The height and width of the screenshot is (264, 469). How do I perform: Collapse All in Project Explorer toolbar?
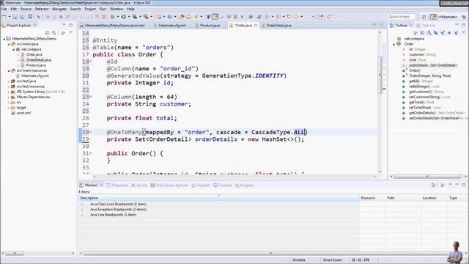[47, 32]
